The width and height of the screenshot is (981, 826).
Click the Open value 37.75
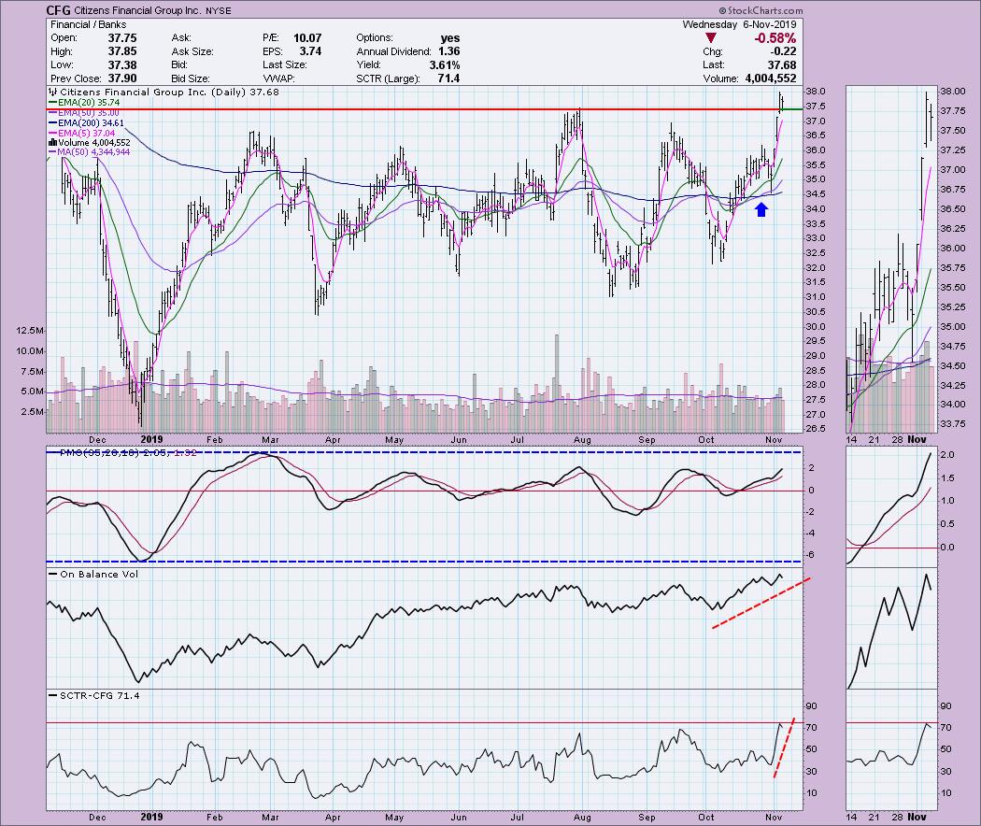click(122, 37)
